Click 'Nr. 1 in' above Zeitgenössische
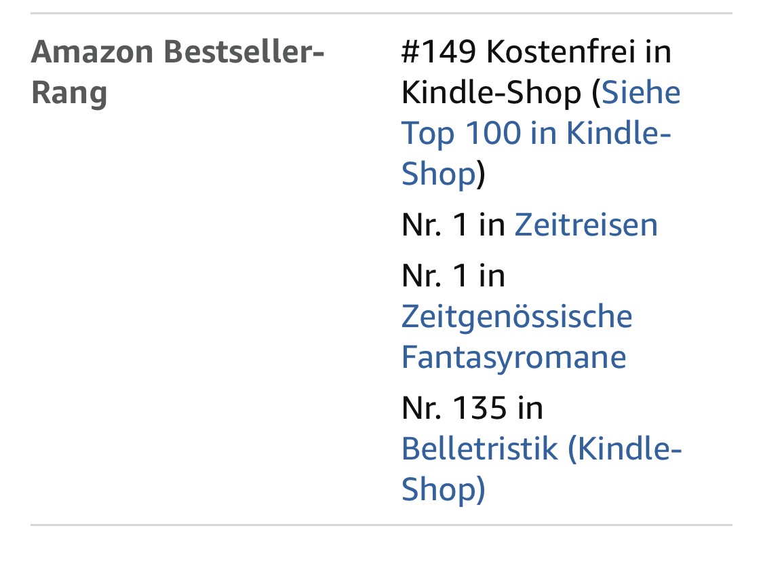This screenshot has height=562, width=763. tap(453, 276)
